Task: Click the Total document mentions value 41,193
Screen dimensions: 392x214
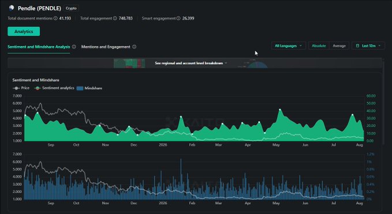Action: tap(65, 18)
